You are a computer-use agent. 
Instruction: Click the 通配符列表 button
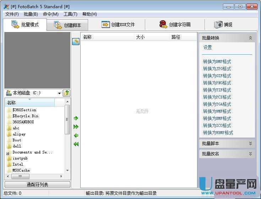37,184
